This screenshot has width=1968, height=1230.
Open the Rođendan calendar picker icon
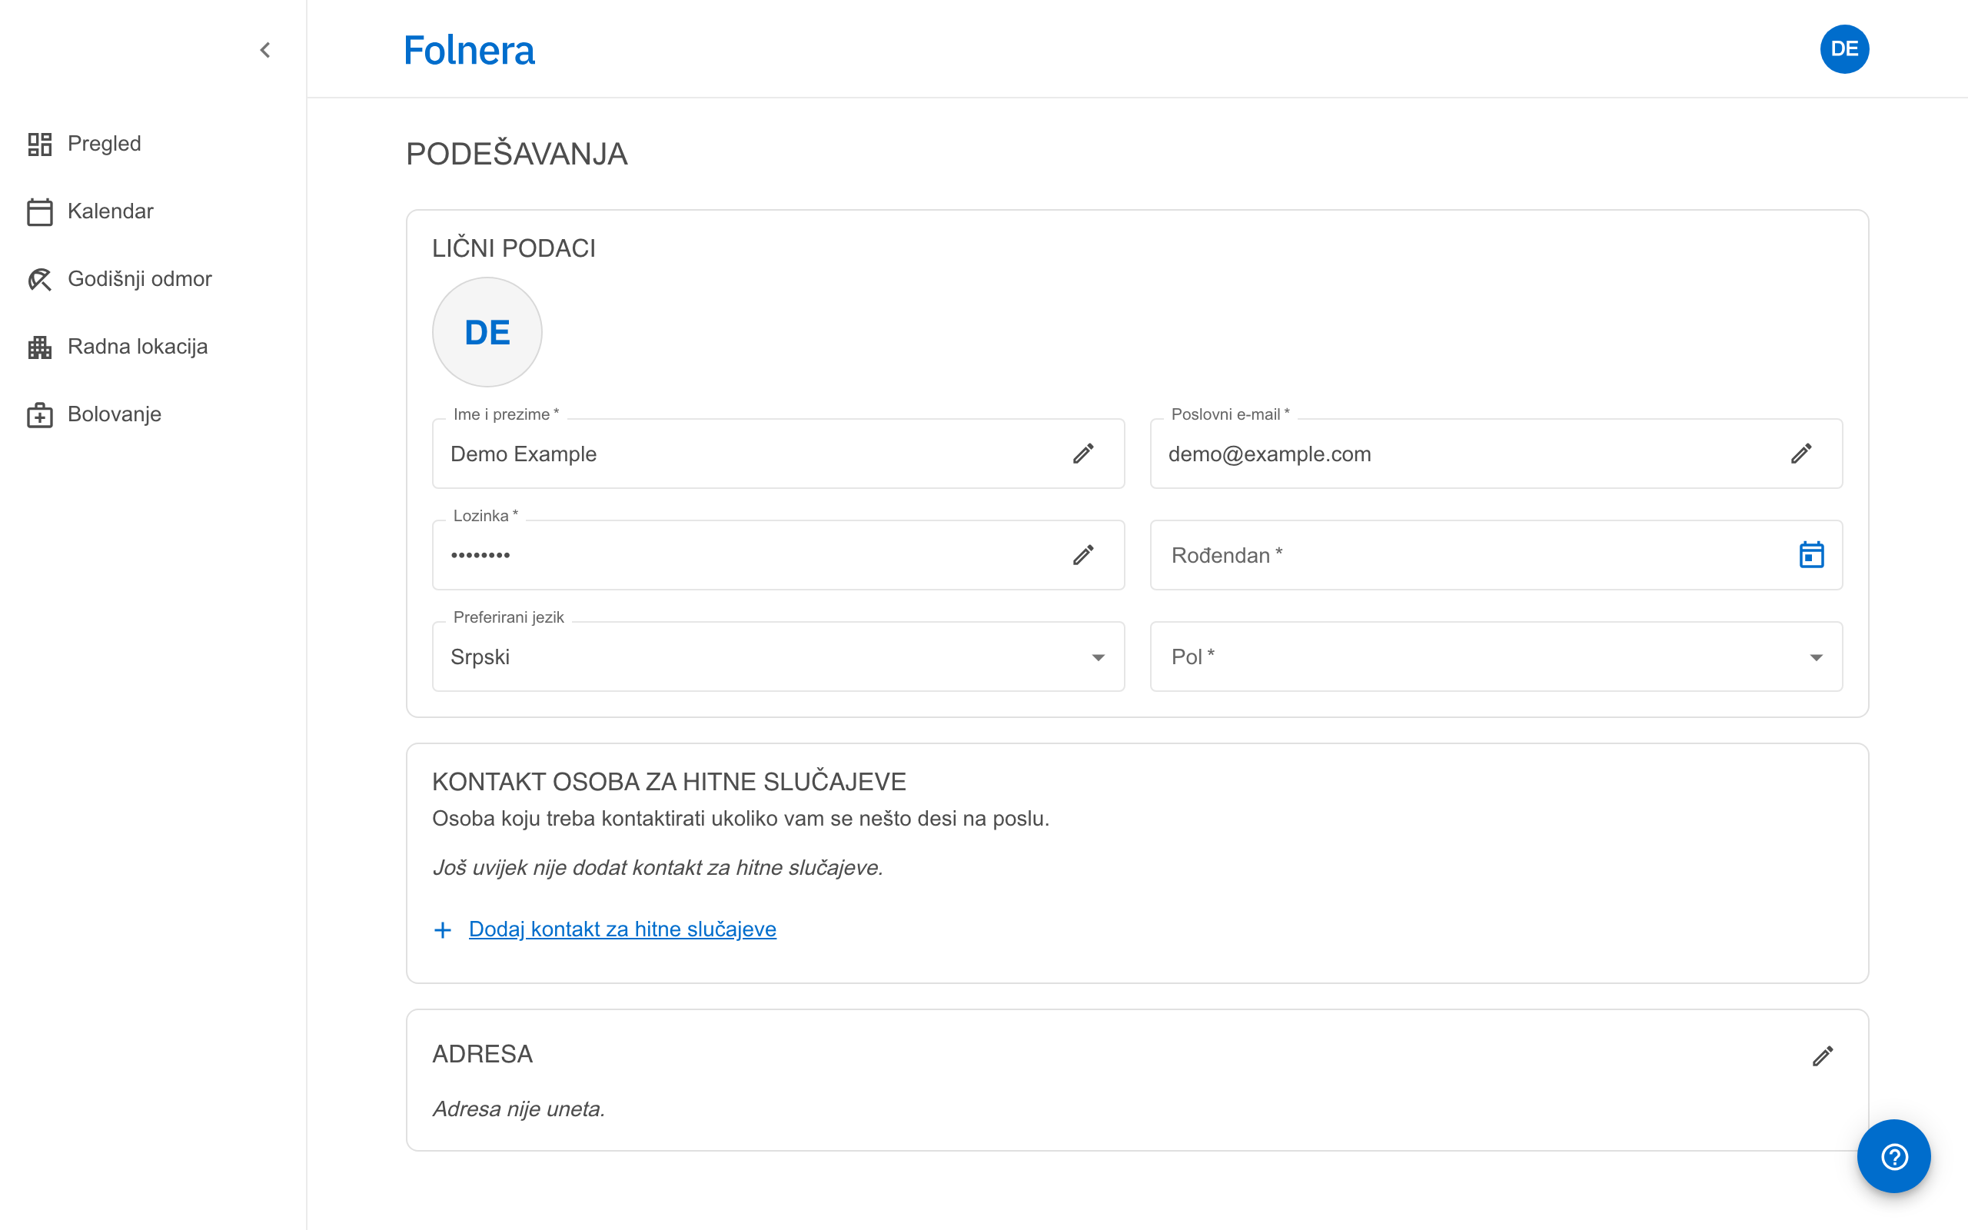click(x=1812, y=555)
